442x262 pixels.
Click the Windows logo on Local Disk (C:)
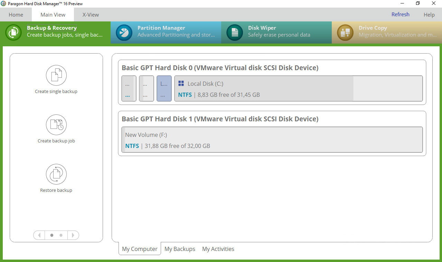coord(181,83)
